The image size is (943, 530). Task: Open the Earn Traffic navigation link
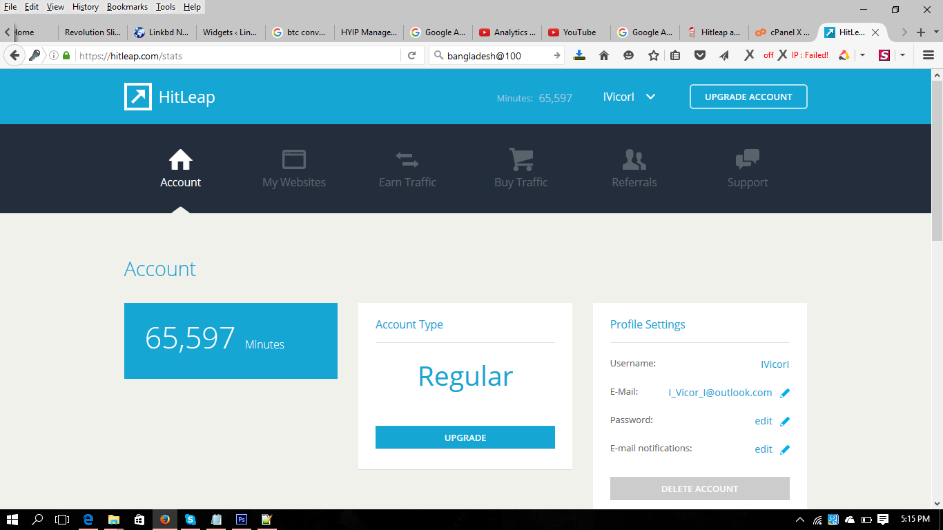click(x=407, y=182)
